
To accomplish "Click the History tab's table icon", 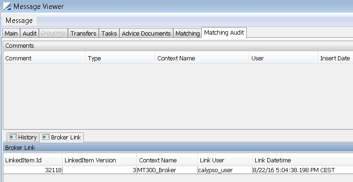I will (13, 137).
